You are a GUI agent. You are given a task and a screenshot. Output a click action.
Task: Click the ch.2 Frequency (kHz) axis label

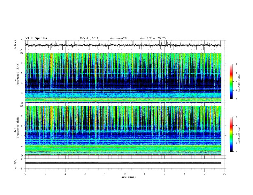point(17,127)
